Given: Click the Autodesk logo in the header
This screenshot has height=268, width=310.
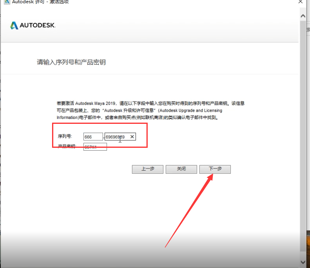Looking at the screenshot, I should [x=33, y=25].
